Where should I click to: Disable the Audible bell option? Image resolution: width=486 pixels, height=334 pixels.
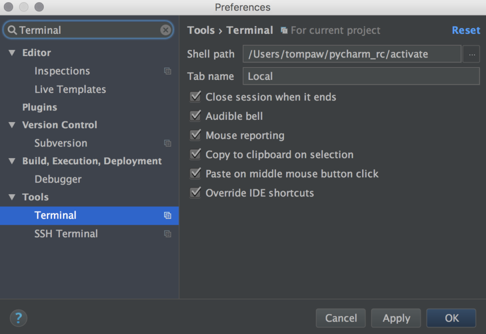click(195, 116)
